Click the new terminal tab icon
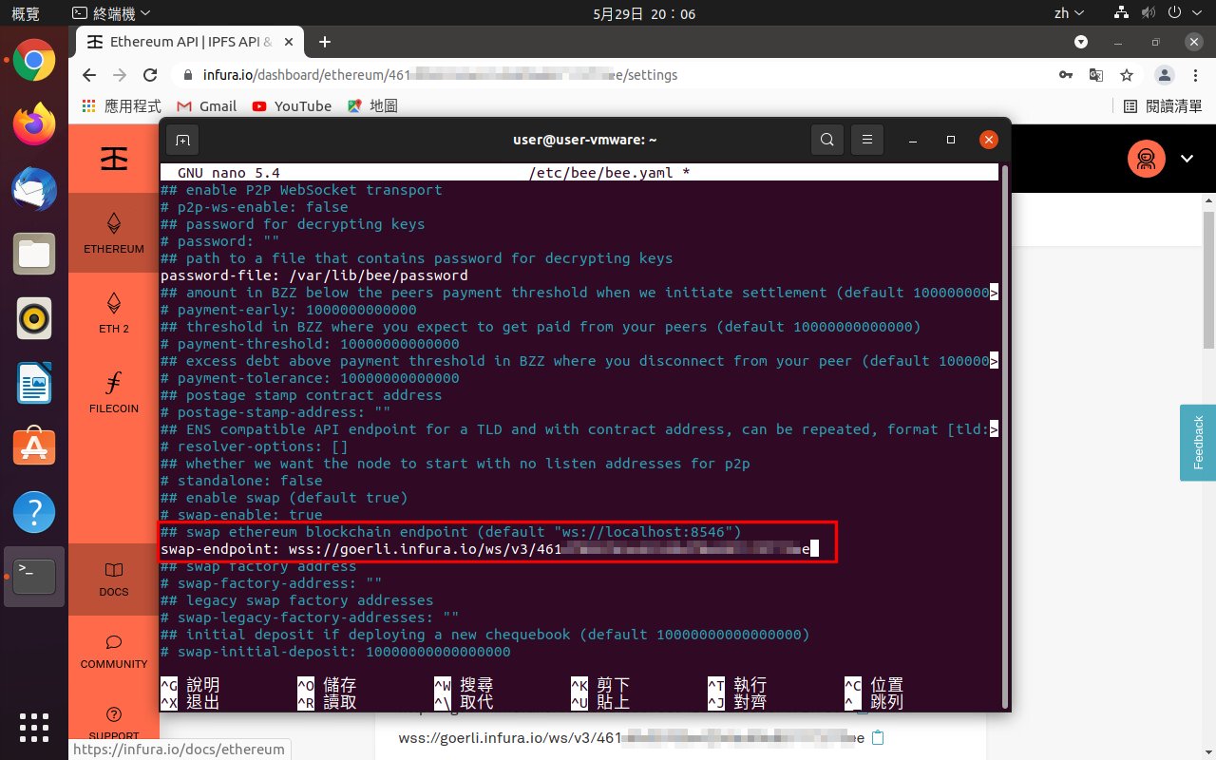Image resolution: width=1216 pixels, height=760 pixels. [x=182, y=140]
